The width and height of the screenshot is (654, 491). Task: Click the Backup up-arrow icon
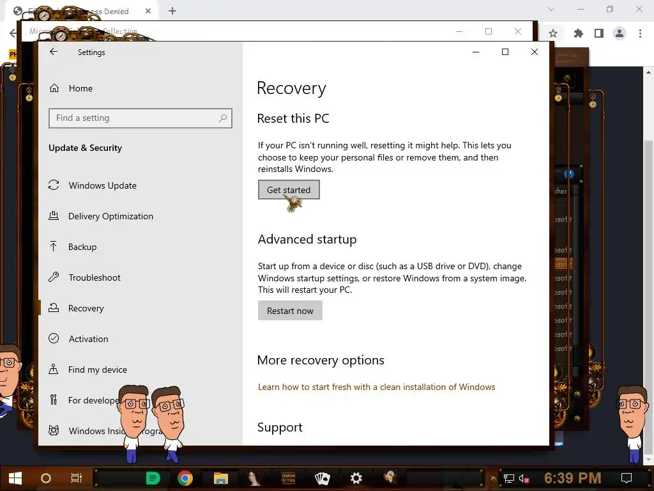pyautogui.click(x=54, y=246)
